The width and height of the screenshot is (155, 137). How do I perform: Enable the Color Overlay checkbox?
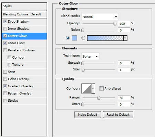click(x=5, y=79)
